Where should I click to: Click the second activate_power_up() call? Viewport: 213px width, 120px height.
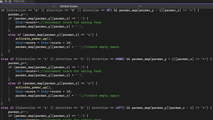pos(34,87)
